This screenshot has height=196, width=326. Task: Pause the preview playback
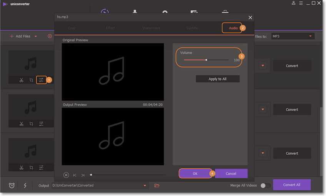click(66, 175)
